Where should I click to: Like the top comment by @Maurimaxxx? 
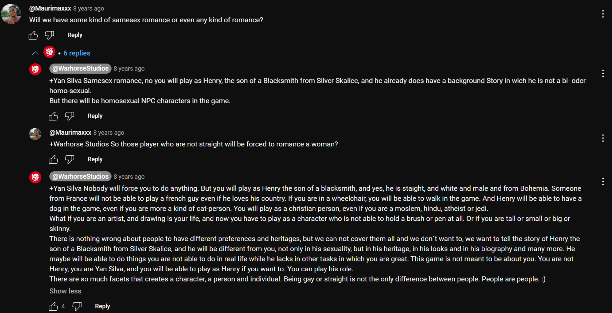point(33,35)
